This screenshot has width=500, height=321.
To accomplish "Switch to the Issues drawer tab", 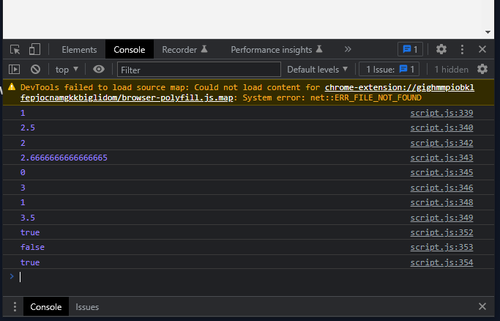I will pyautogui.click(x=87, y=307).
